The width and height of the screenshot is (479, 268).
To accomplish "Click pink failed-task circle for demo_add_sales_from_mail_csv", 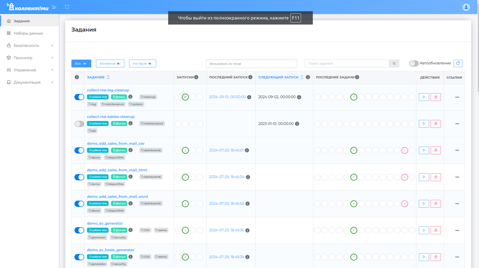I will tap(405, 151).
